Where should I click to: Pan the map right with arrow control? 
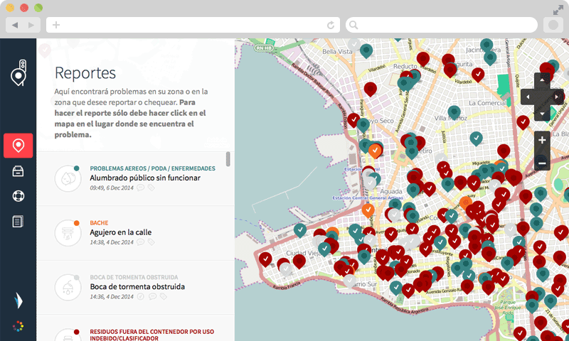pyautogui.click(x=557, y=97)
